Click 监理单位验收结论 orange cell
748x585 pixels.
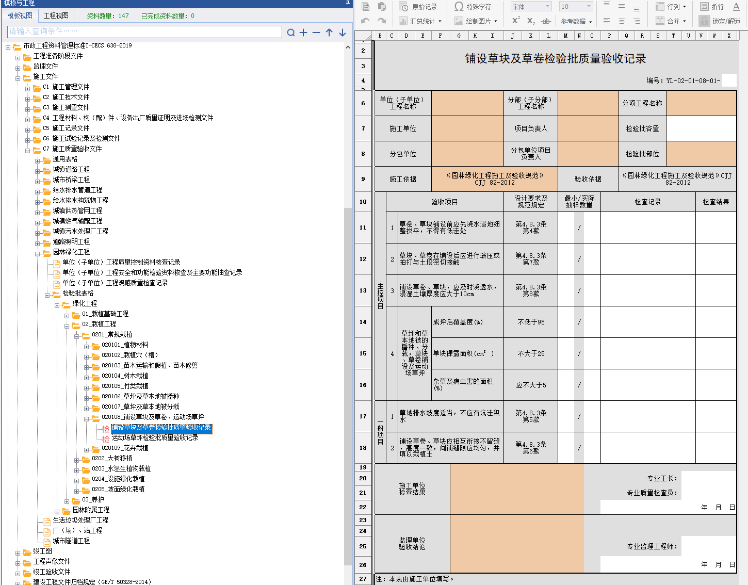517,544
